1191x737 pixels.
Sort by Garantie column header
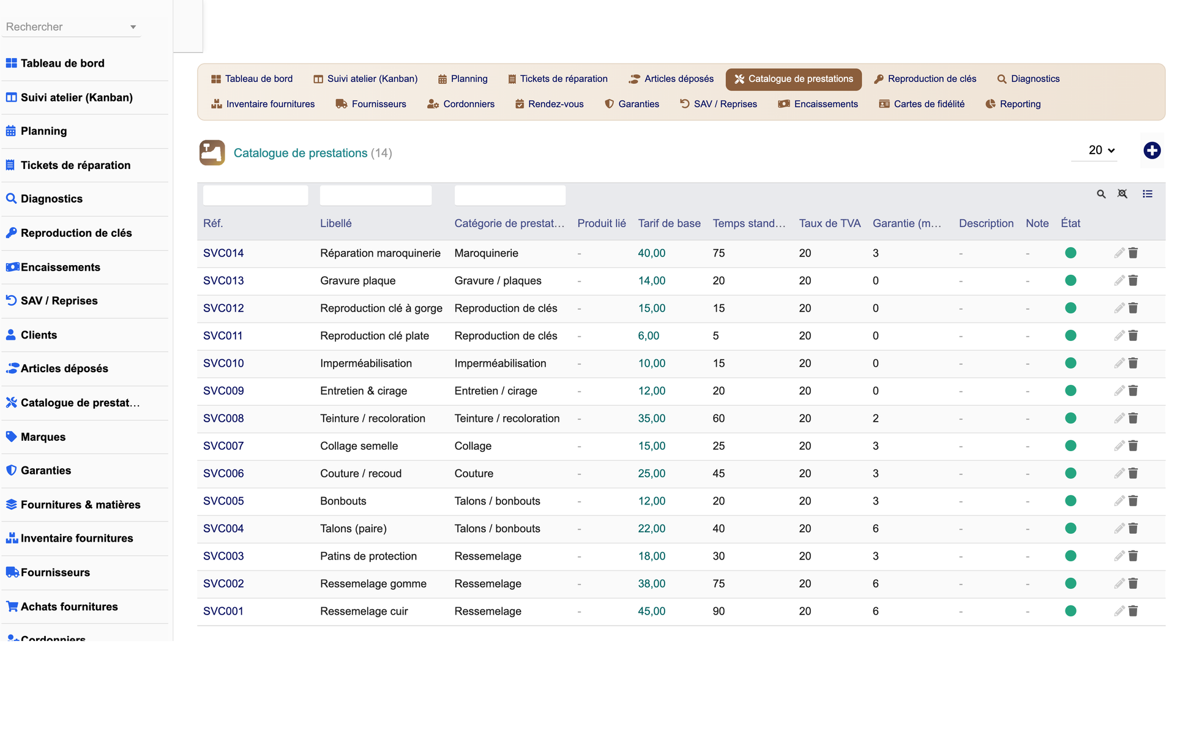point(907,223)
